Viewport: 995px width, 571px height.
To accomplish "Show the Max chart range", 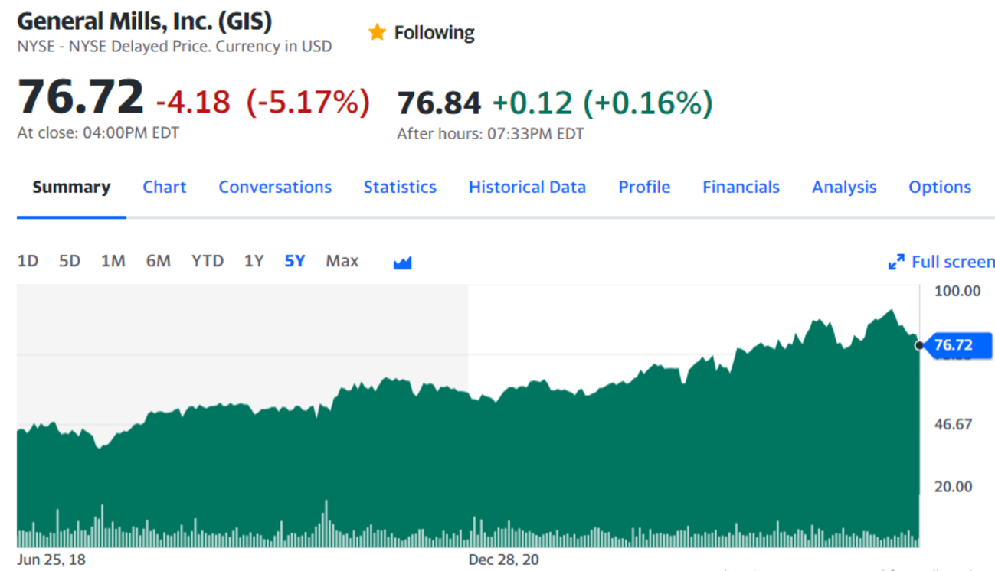I will click(342, 261).
